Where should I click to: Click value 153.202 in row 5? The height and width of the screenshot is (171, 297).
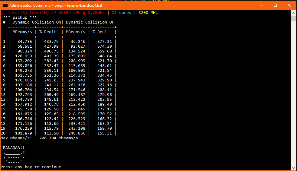click(x=24, y=61)
